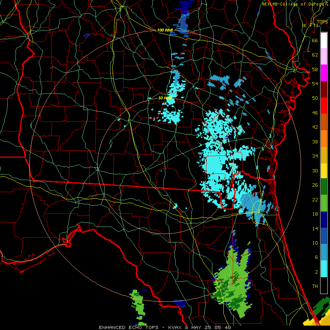Click the 'KVAX' radar site identifier

click(x=176, y=327)
